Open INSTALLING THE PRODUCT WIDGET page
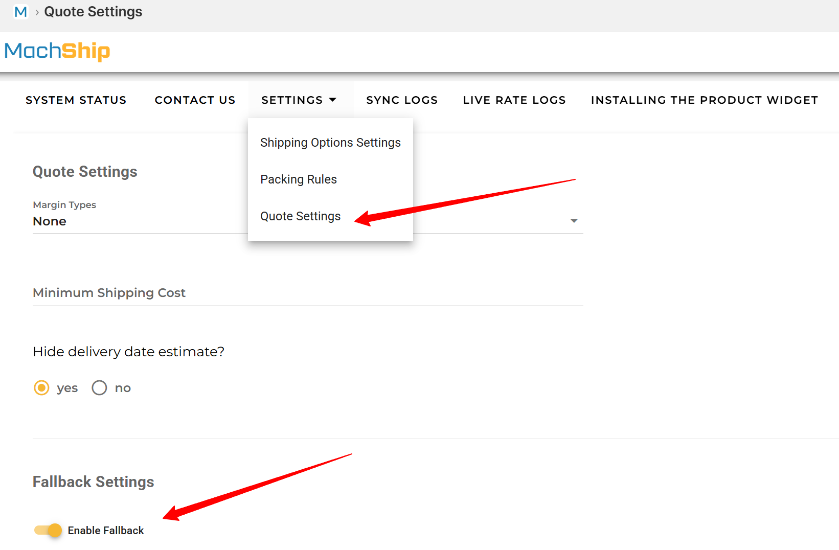Screen dimensions: 839x550 tap(704, 100)
